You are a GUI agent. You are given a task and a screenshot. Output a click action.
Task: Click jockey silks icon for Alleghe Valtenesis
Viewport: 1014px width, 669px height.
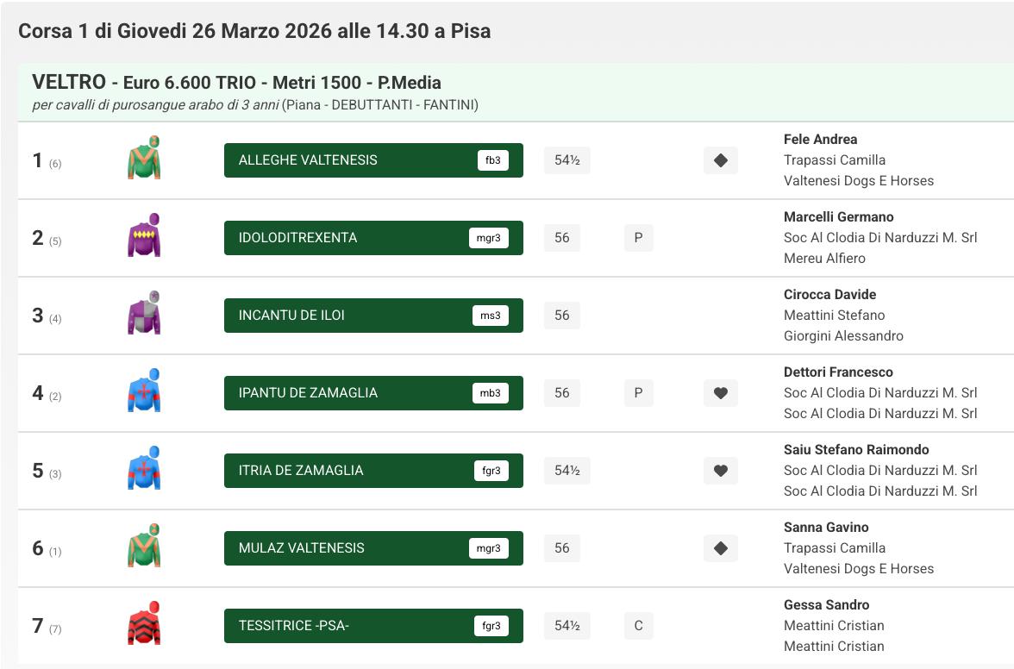pos(144,158)
